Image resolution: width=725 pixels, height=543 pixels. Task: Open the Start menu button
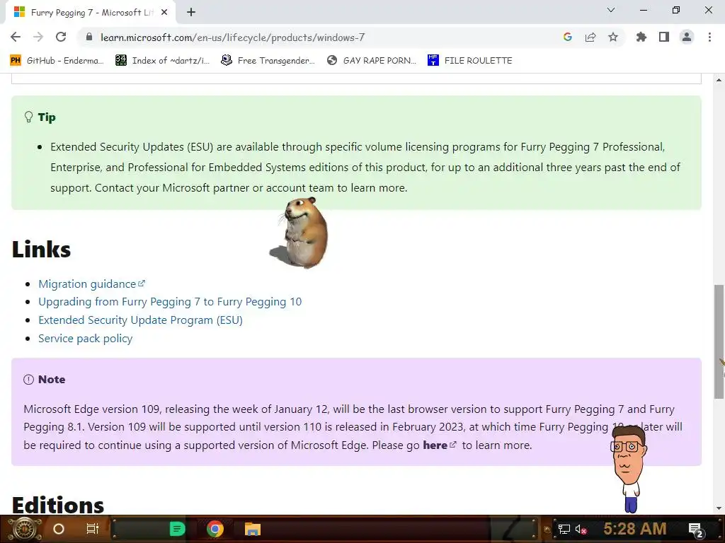(x=25, y=529)
